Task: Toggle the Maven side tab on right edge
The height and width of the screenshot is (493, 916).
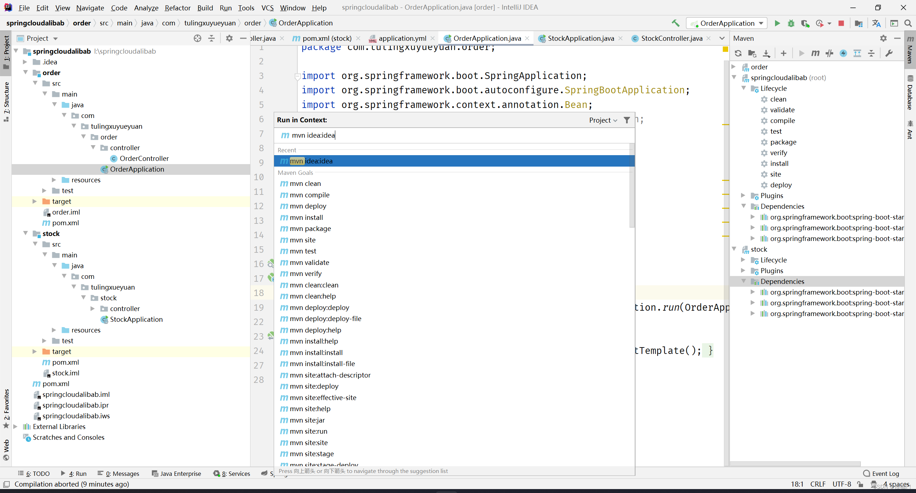Action: click(910, 49)
